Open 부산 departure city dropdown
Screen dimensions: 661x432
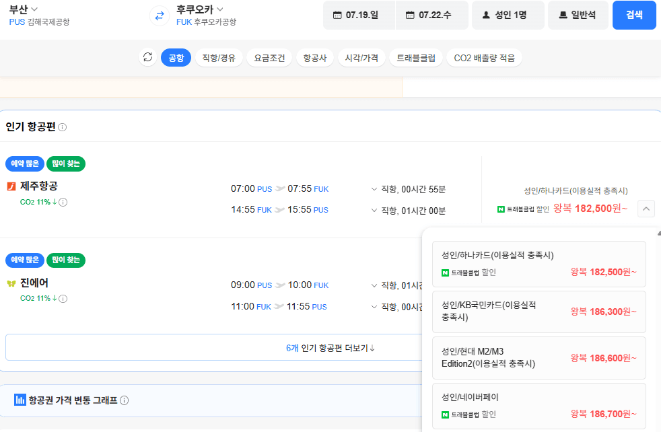click(x=23, y=9)
